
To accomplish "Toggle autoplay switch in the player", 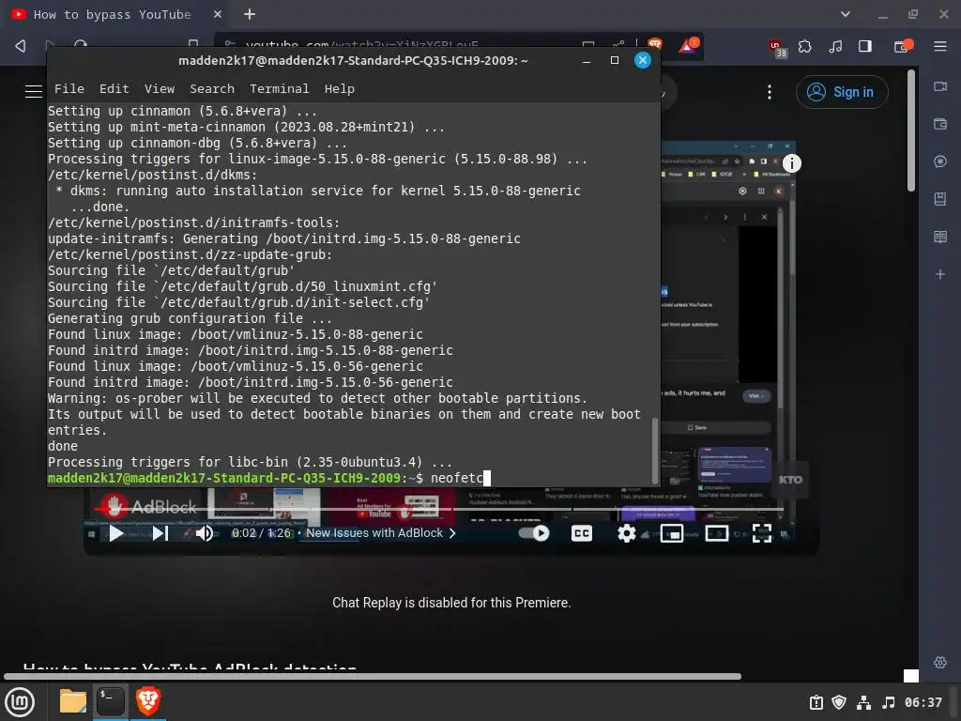I will point(534,533).
